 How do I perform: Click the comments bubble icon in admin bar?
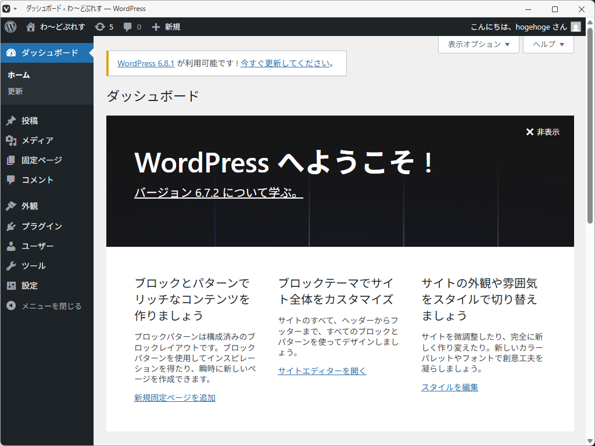click(x=132, y=27)
